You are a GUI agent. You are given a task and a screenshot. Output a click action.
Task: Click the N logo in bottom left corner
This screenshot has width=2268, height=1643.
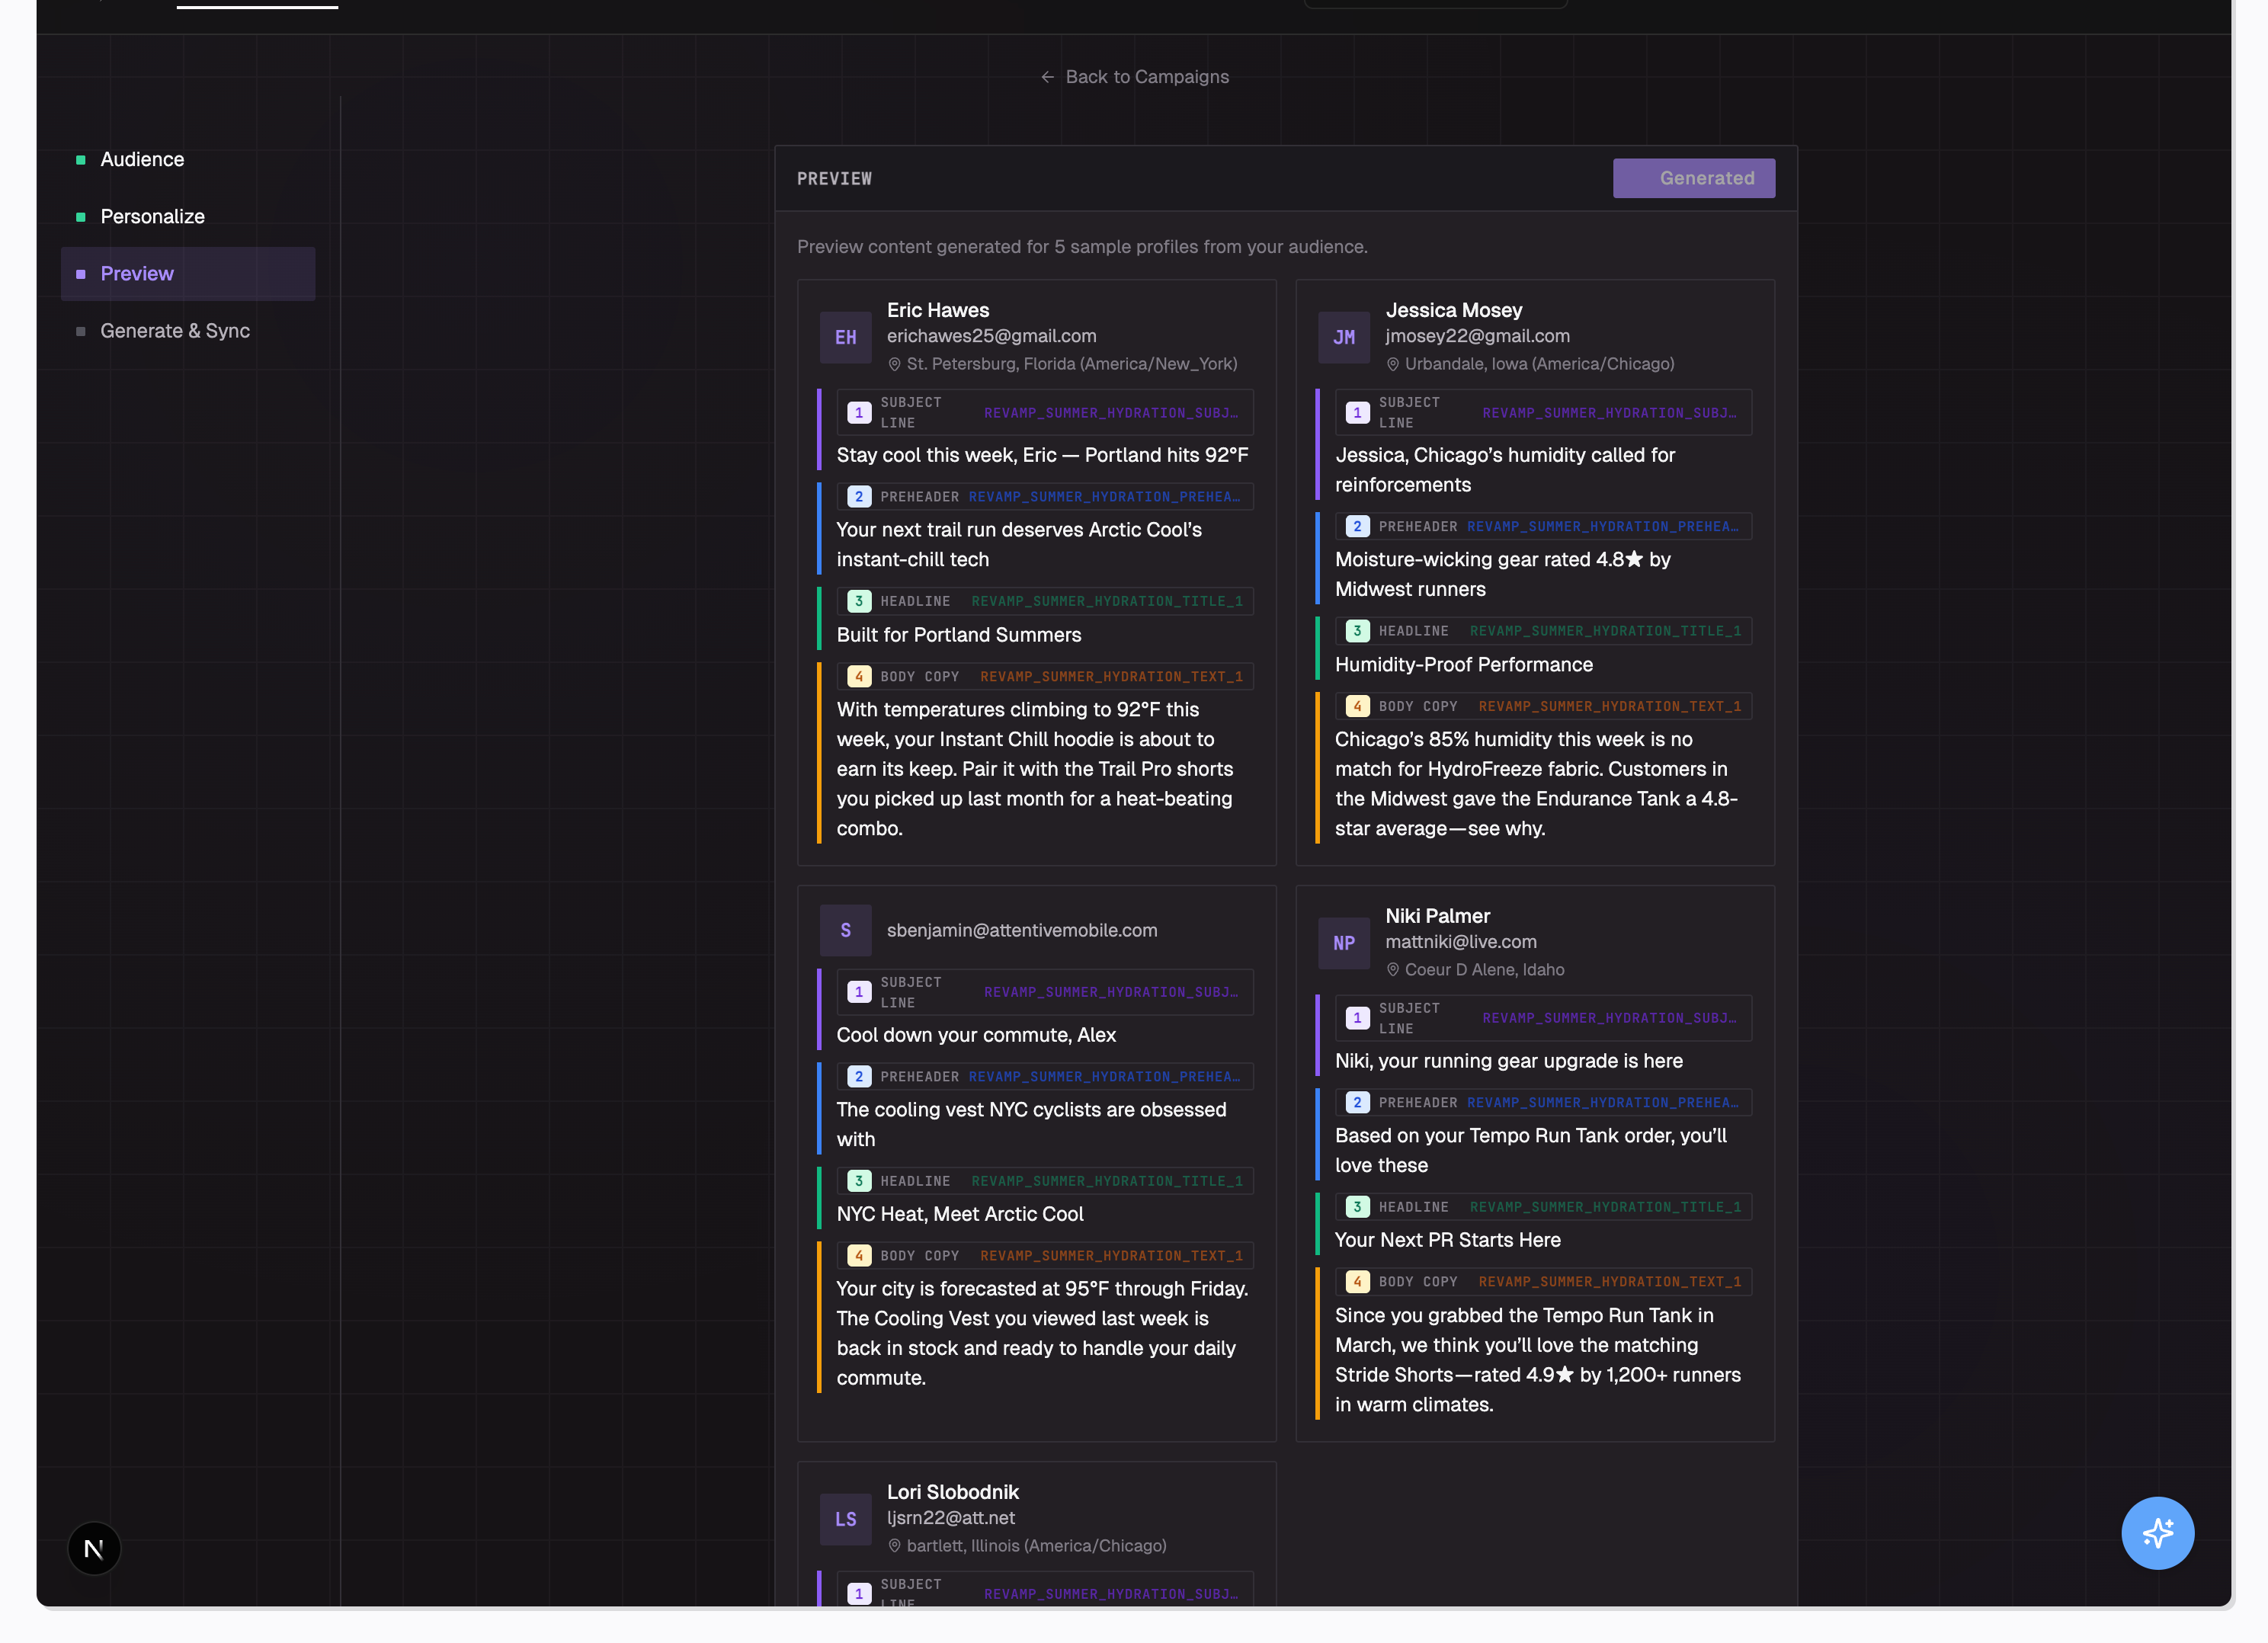(x=94, y=1548)
